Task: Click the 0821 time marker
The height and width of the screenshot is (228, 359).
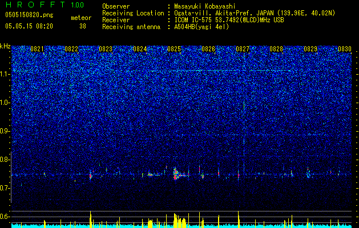Action: [37, 49]
